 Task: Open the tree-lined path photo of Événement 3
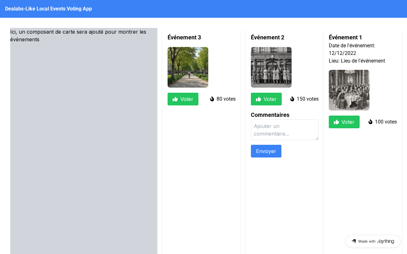point(188,67)
